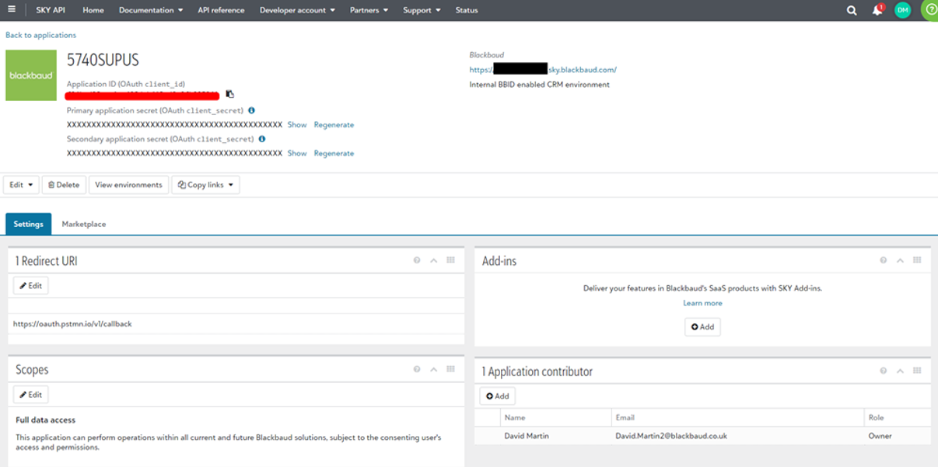Click the SKY API brand link

click(x=51, y=10)
